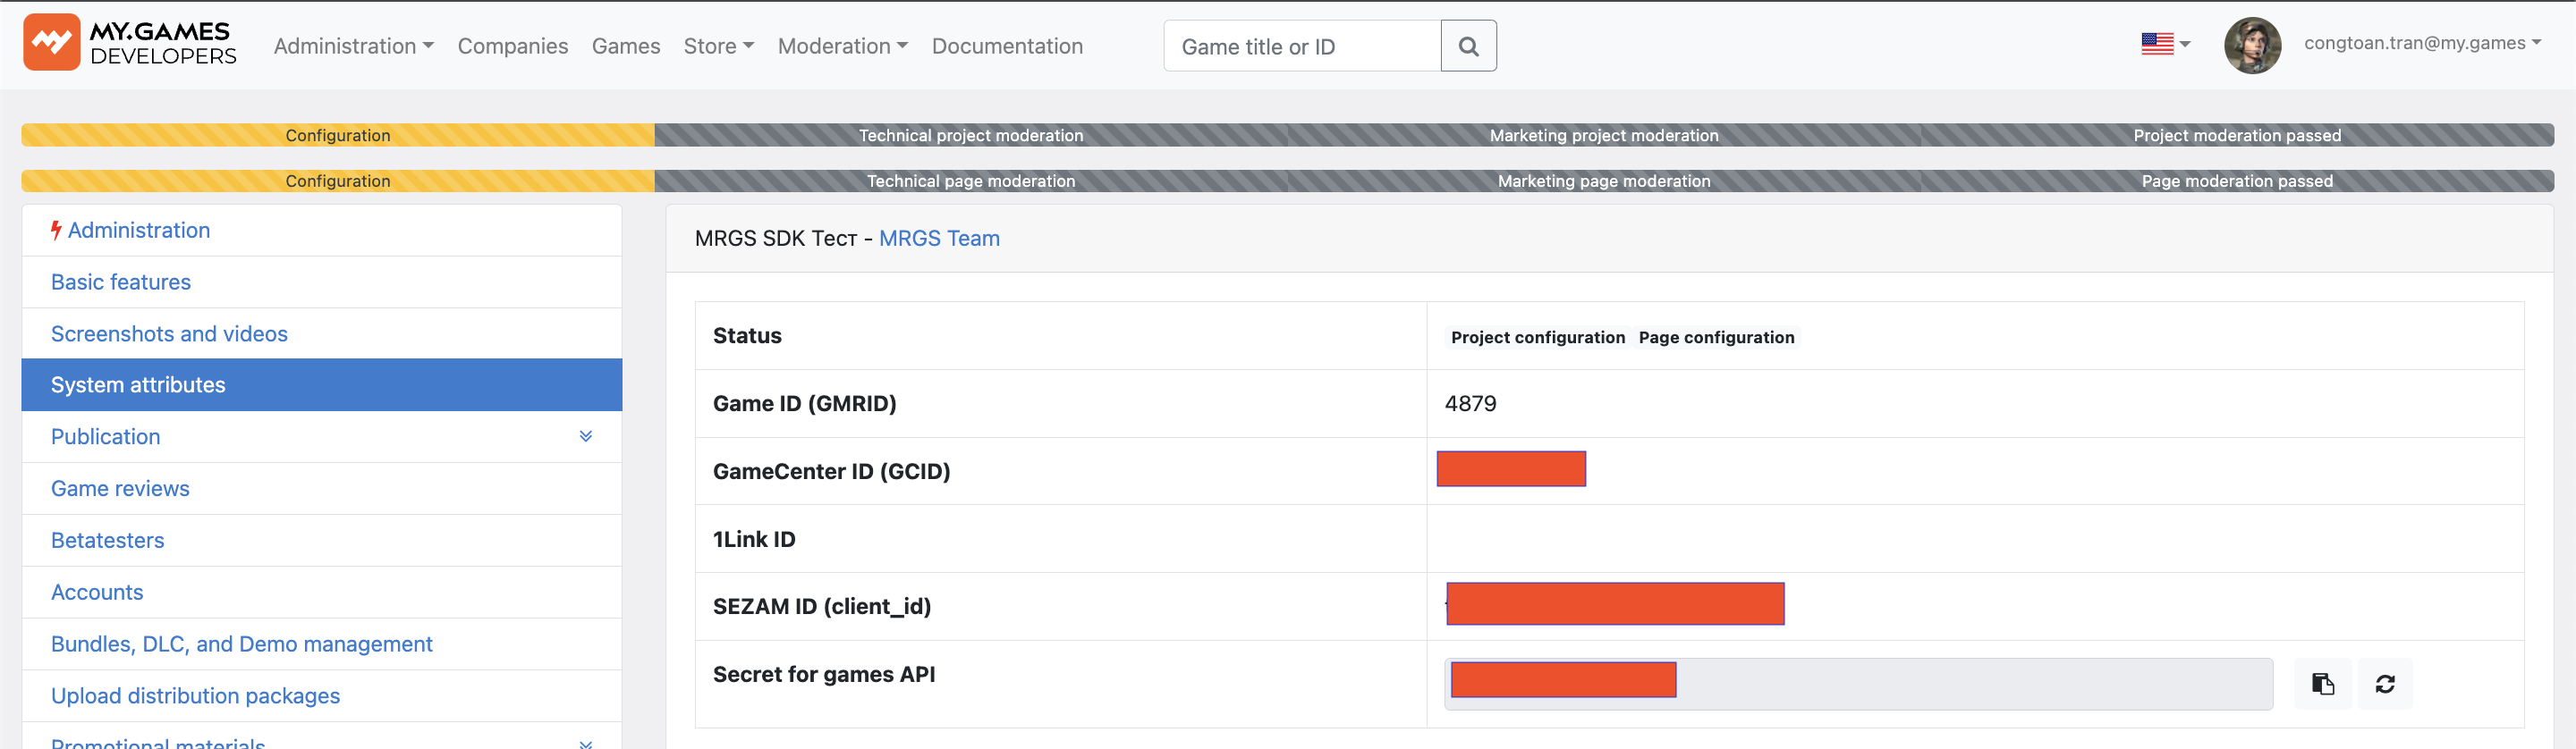
Task: Click the SEZAM ID (client_id) label
Action: pos(821,606)
